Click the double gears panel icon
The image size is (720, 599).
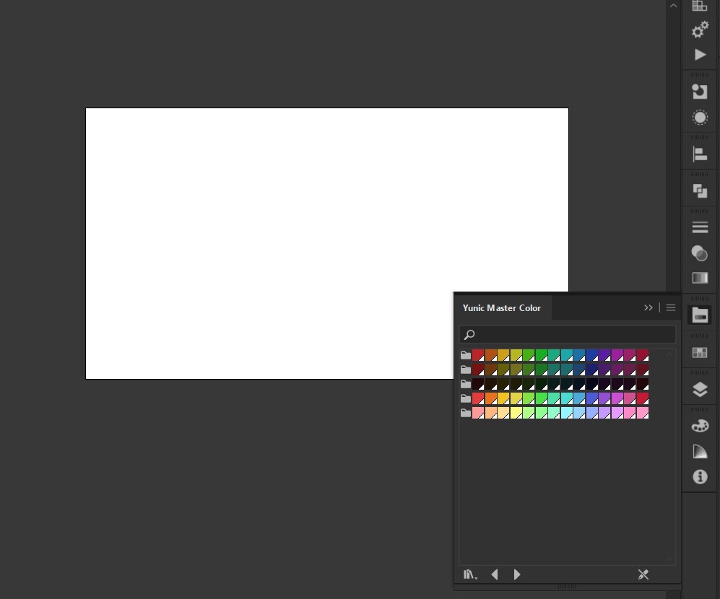[700, 30]
